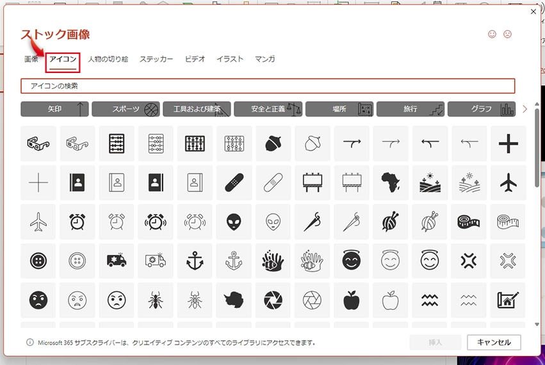The height and width of the screenshot is (365, 545).
Task: Select the filled ant icon
Action: click(x=156, y=300)
